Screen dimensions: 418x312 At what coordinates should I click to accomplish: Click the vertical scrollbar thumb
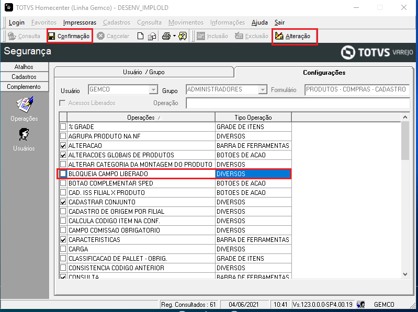point(405,141)
